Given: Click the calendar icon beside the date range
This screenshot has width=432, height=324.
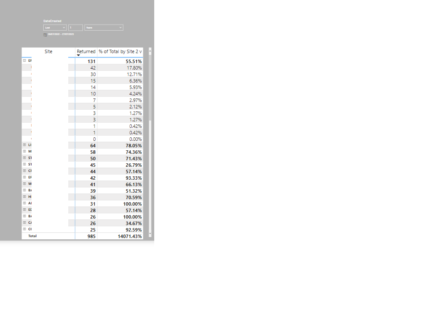Looking at the screenshot, I should pos(45,35).
